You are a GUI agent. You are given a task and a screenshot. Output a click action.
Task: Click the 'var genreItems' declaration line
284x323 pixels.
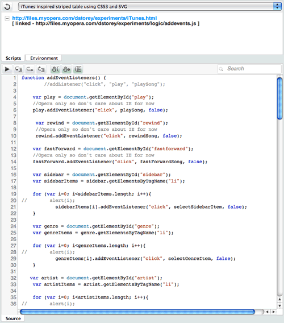(x=103, y=233)
